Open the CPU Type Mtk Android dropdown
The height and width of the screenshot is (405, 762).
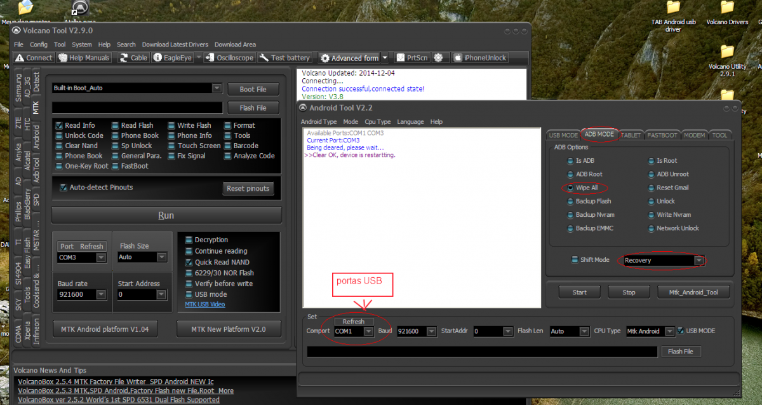[669, 331]
